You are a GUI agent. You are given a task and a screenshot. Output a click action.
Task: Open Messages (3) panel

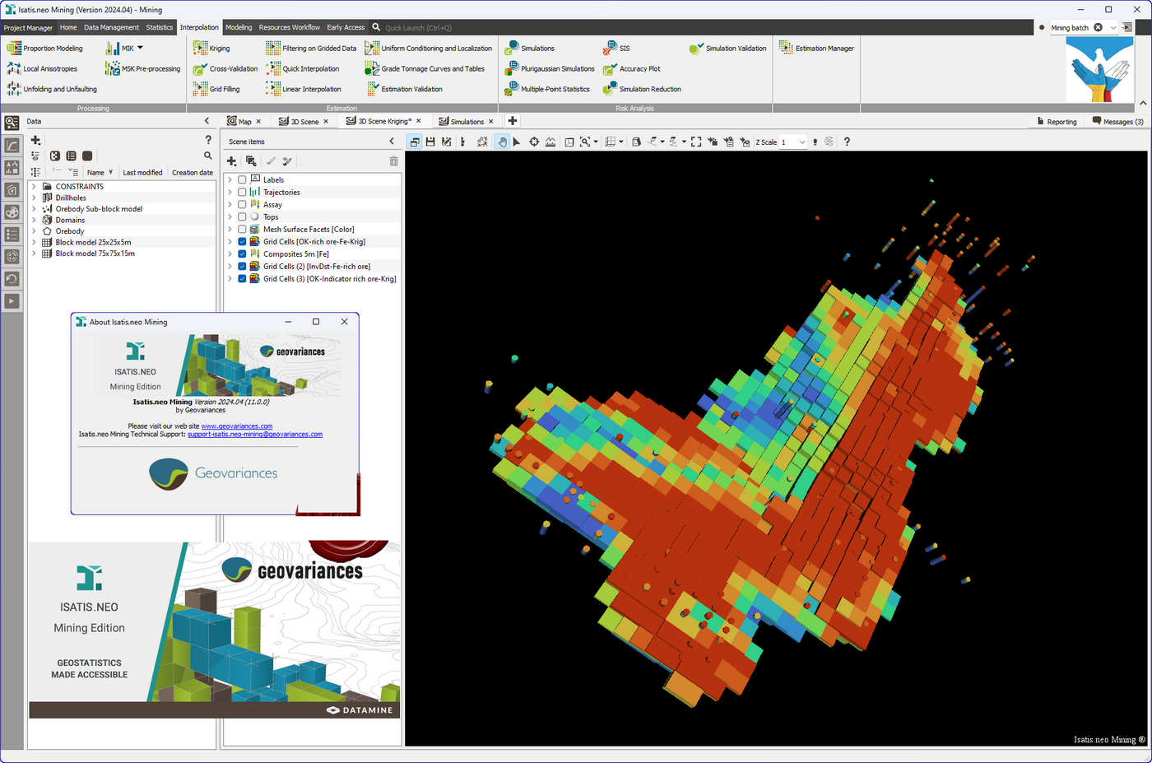point(1117,121)
